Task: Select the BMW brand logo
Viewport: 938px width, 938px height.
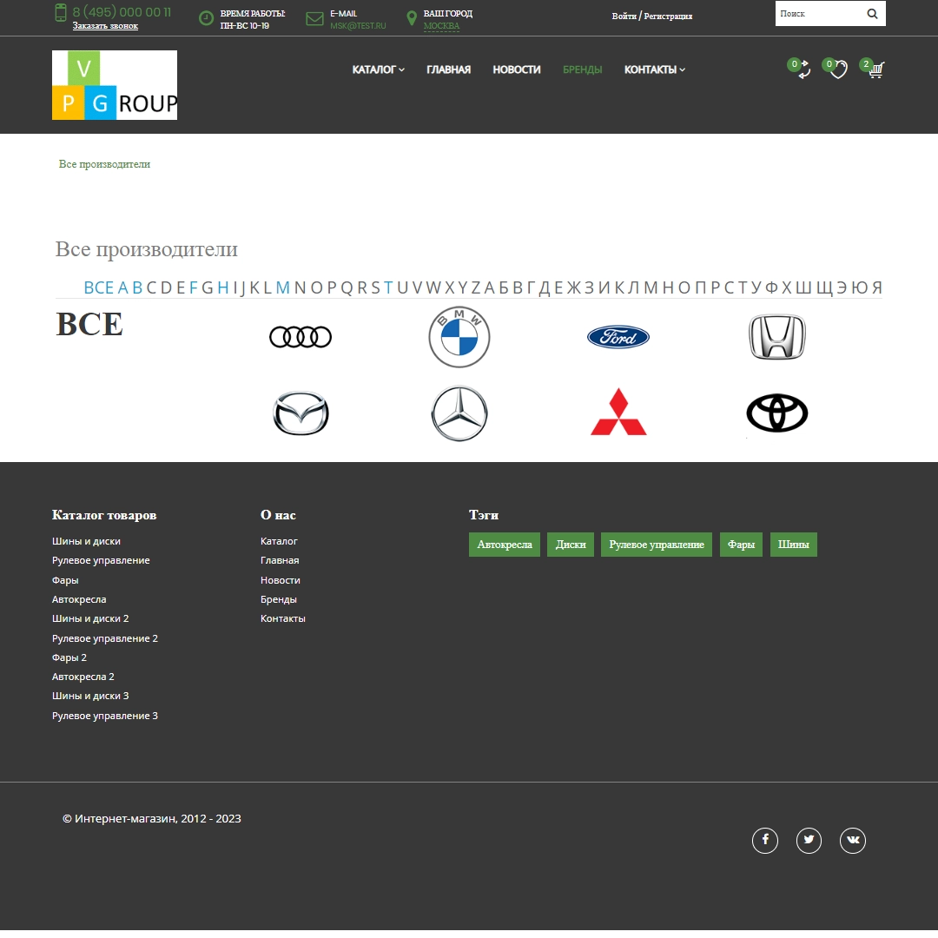Action: (459, 337)
